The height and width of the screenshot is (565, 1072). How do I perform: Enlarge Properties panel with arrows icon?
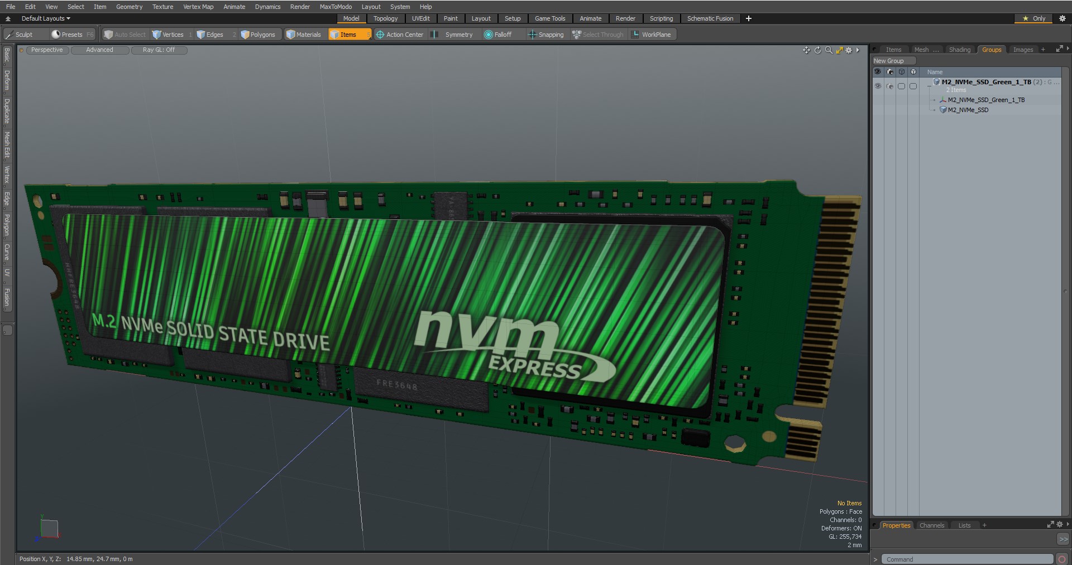point(1050,524)
